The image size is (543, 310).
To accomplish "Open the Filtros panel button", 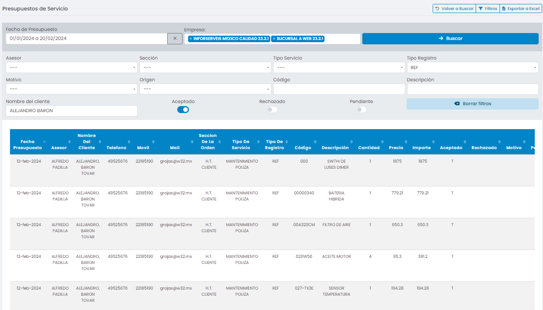I will (488, 9).
